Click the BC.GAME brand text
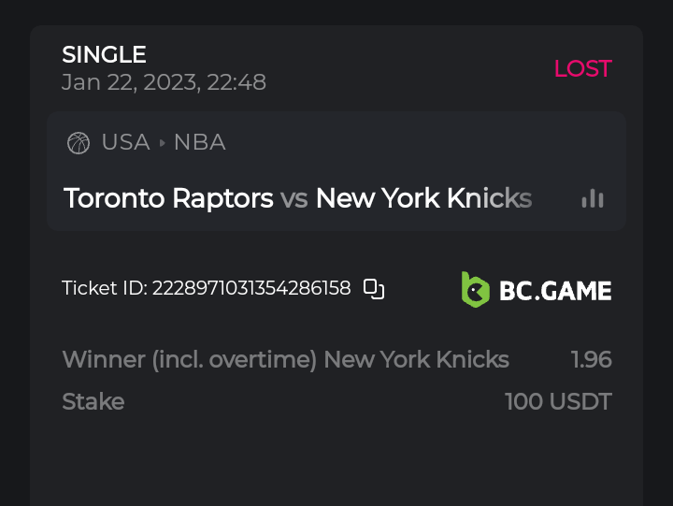673x506 pixels. point(555,291)
